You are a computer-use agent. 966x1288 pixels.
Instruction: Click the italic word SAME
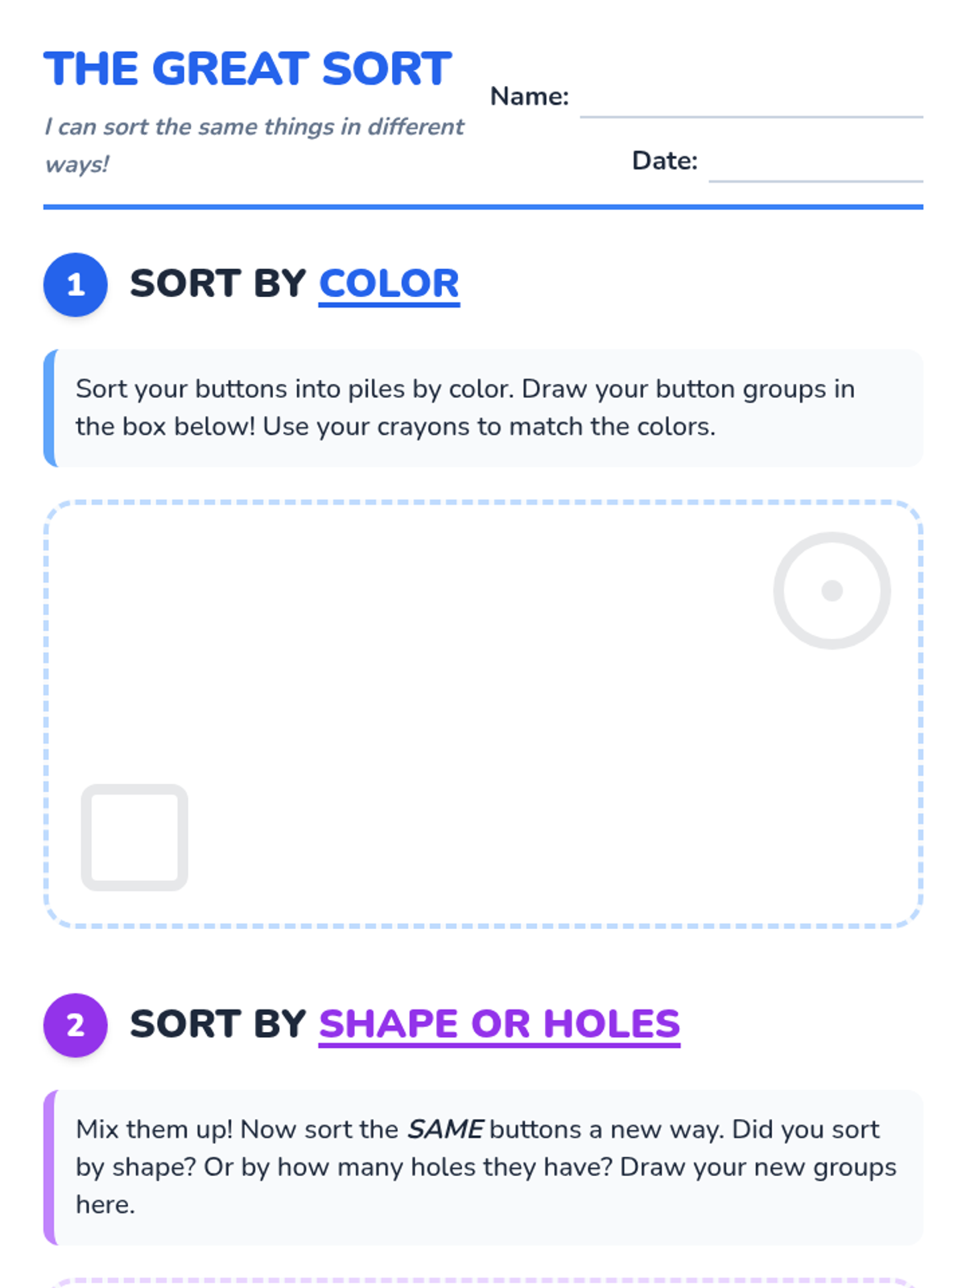(x=445, y=1129)
